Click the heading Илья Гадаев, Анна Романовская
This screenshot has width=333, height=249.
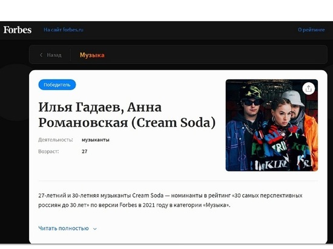127,115
